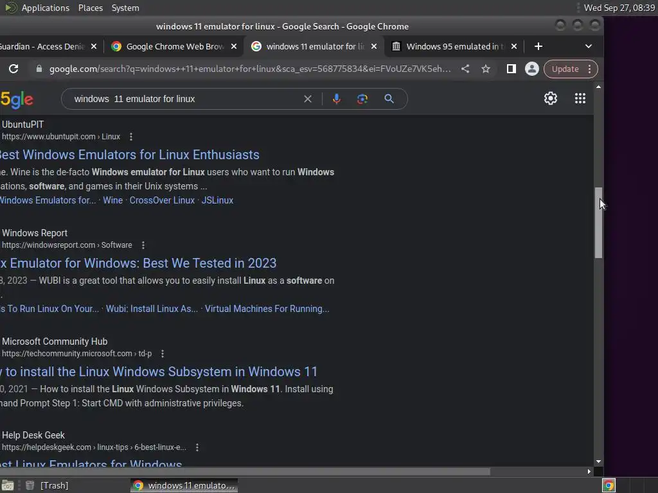This screenshot has height=493, width=658.
Task: Open the tab search dropdown chevron
Action: click(589, 46)
